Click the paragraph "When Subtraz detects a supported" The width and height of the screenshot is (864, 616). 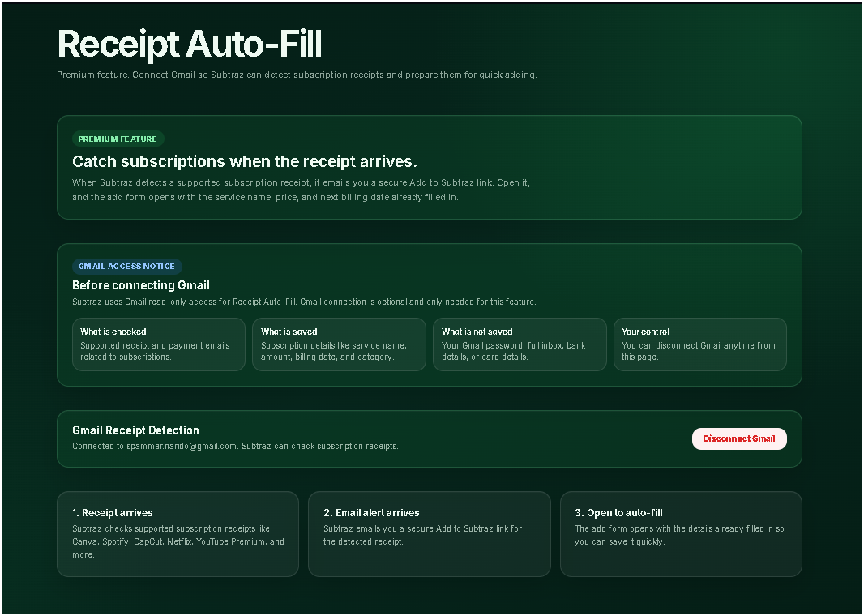pyautogui.click(x=301, y=190)
